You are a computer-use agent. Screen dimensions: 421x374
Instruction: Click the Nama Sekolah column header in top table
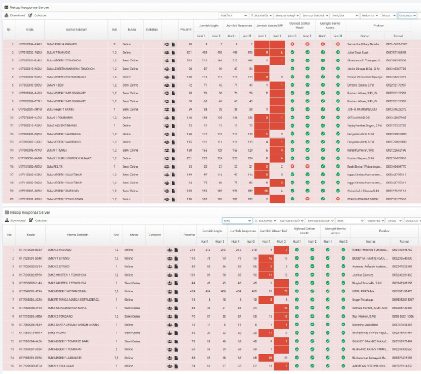tap(77, 30)
